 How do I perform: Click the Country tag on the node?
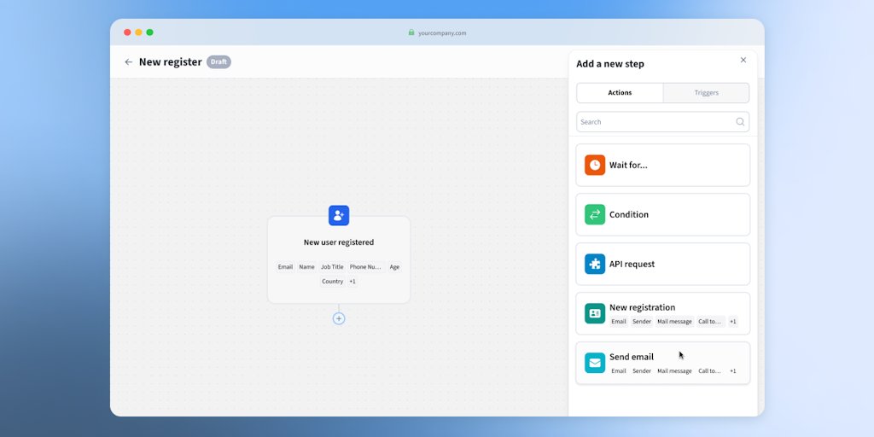tap(332, 282)
